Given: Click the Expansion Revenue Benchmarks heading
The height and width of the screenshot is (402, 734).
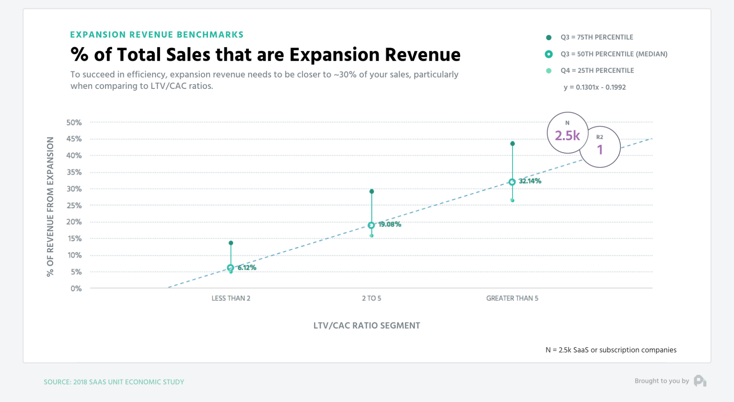Looking at the screenshot, I should [157, 35].
